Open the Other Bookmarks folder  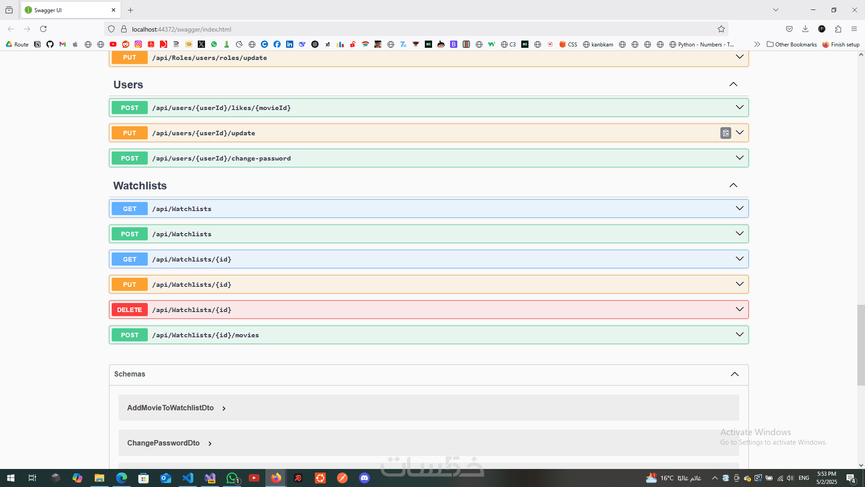pyautogui.click(x=792, y=44)
